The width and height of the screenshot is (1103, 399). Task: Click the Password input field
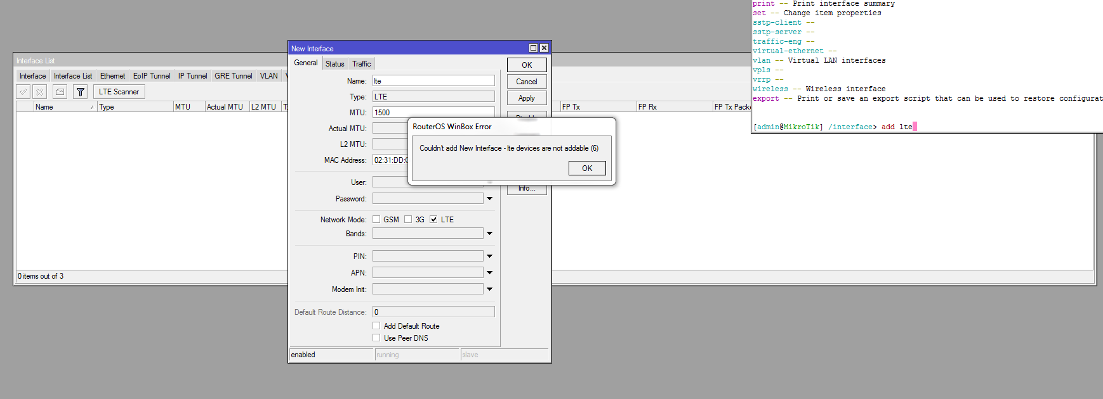click(428, 199)
